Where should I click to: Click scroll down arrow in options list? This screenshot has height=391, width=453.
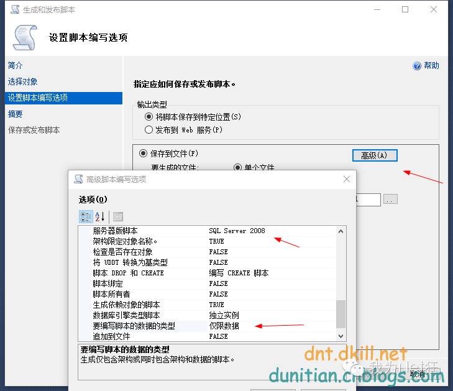(x=341, y=336)
